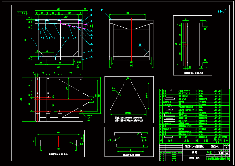
Task: Select the trapezoid plate detail view
Action: [129, 99]
